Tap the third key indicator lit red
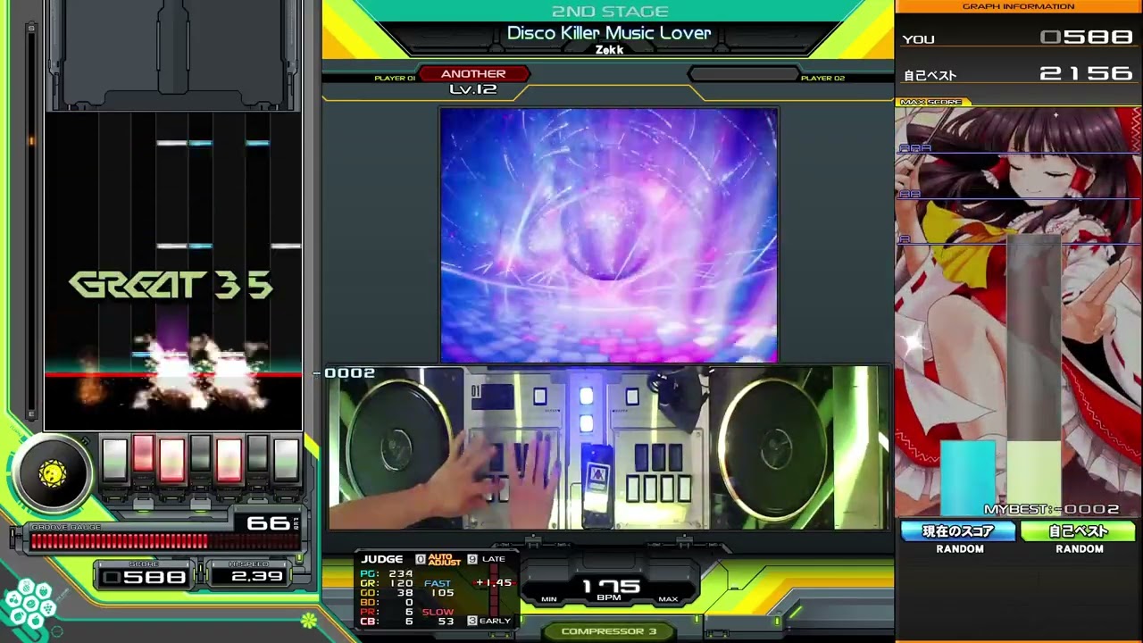Image resolution: width=1143 pixels, height=643 pixels. tap(171, 459)
